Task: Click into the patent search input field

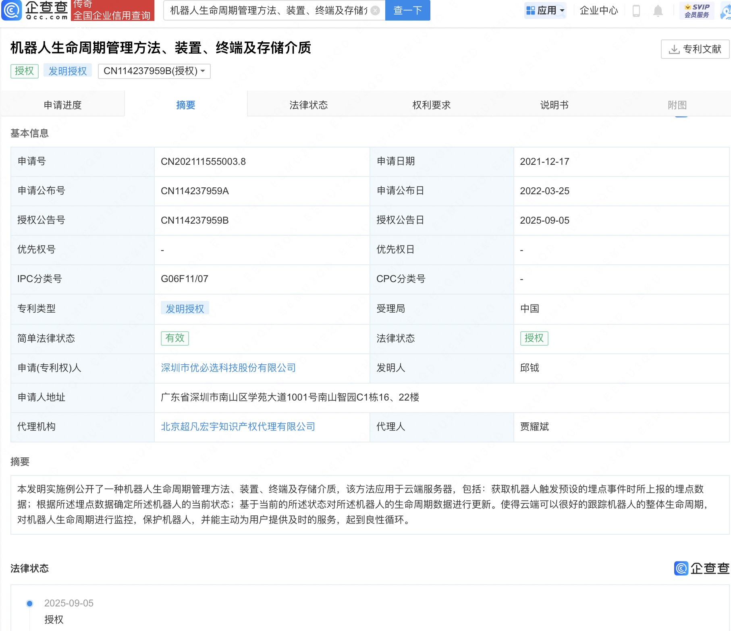Action: (268, 10)
